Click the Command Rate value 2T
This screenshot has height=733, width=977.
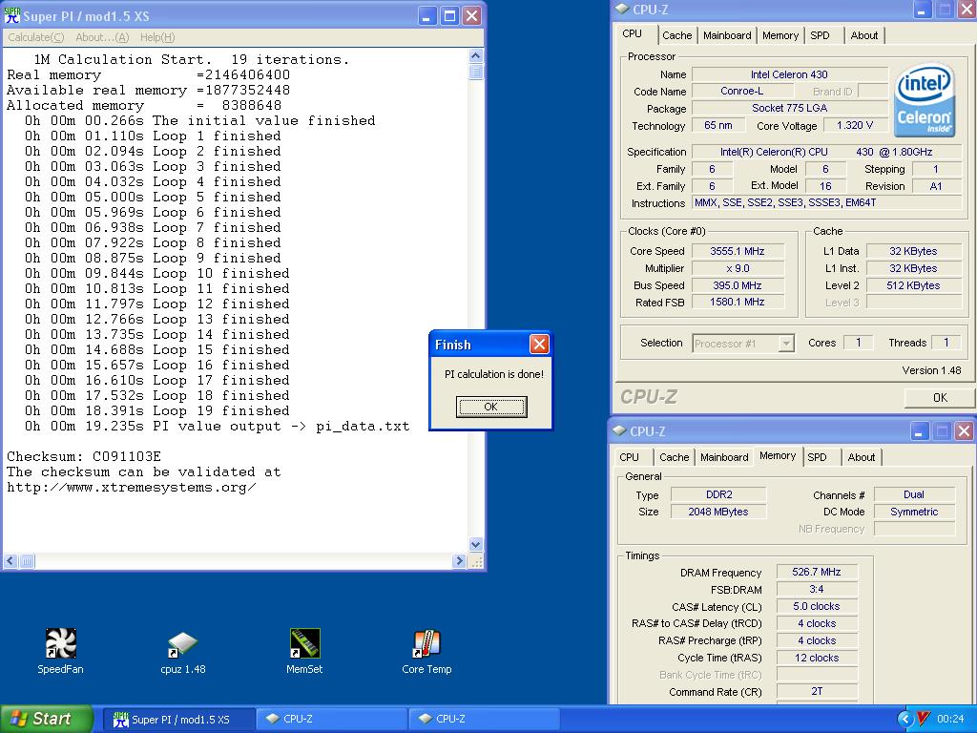tap(817, 691)
